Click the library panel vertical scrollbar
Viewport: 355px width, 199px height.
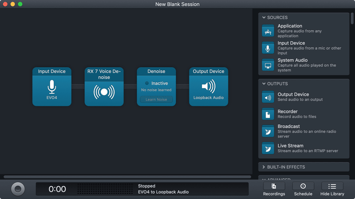(352, 19)
